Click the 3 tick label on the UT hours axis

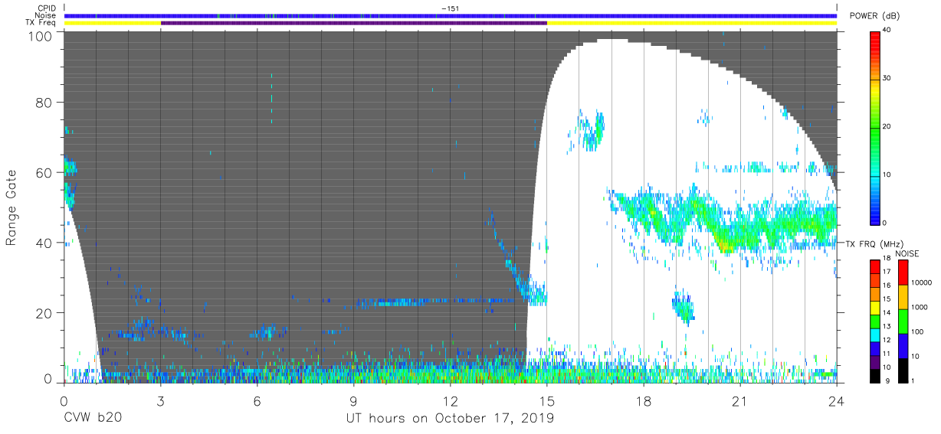160,400
